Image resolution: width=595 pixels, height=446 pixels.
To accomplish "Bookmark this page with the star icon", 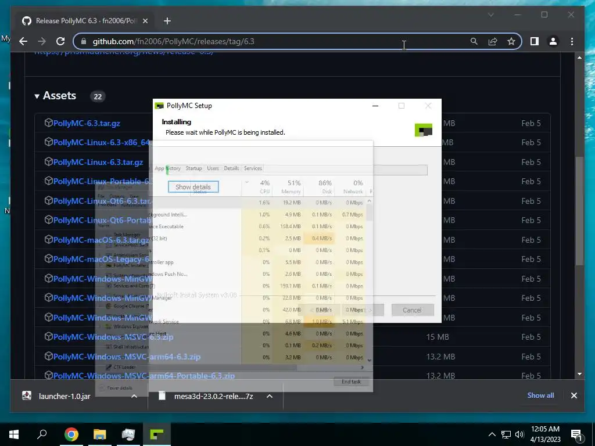I will [x=511, y=41].
